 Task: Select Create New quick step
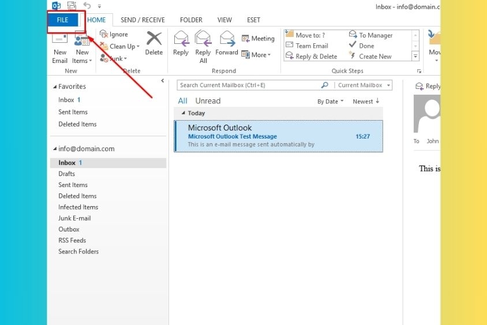click(x=370, y=56)
